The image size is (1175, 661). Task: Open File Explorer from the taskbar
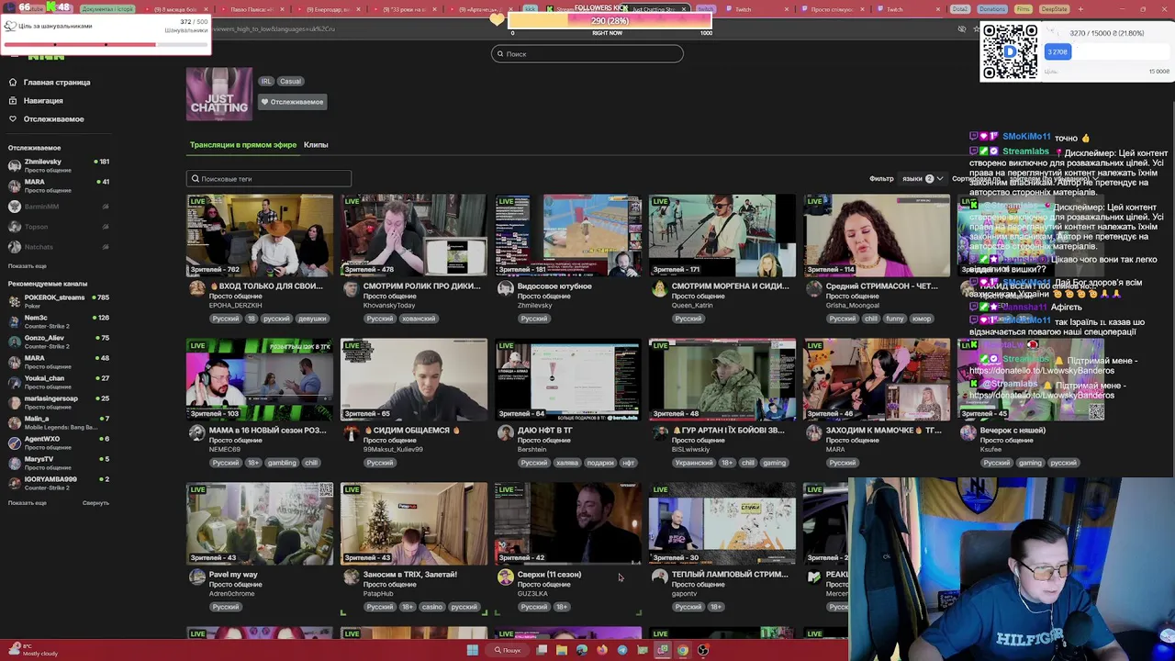click(x=562, y=650)
